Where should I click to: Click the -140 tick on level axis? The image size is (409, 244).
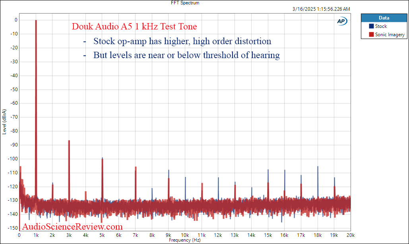click(13, 214)
